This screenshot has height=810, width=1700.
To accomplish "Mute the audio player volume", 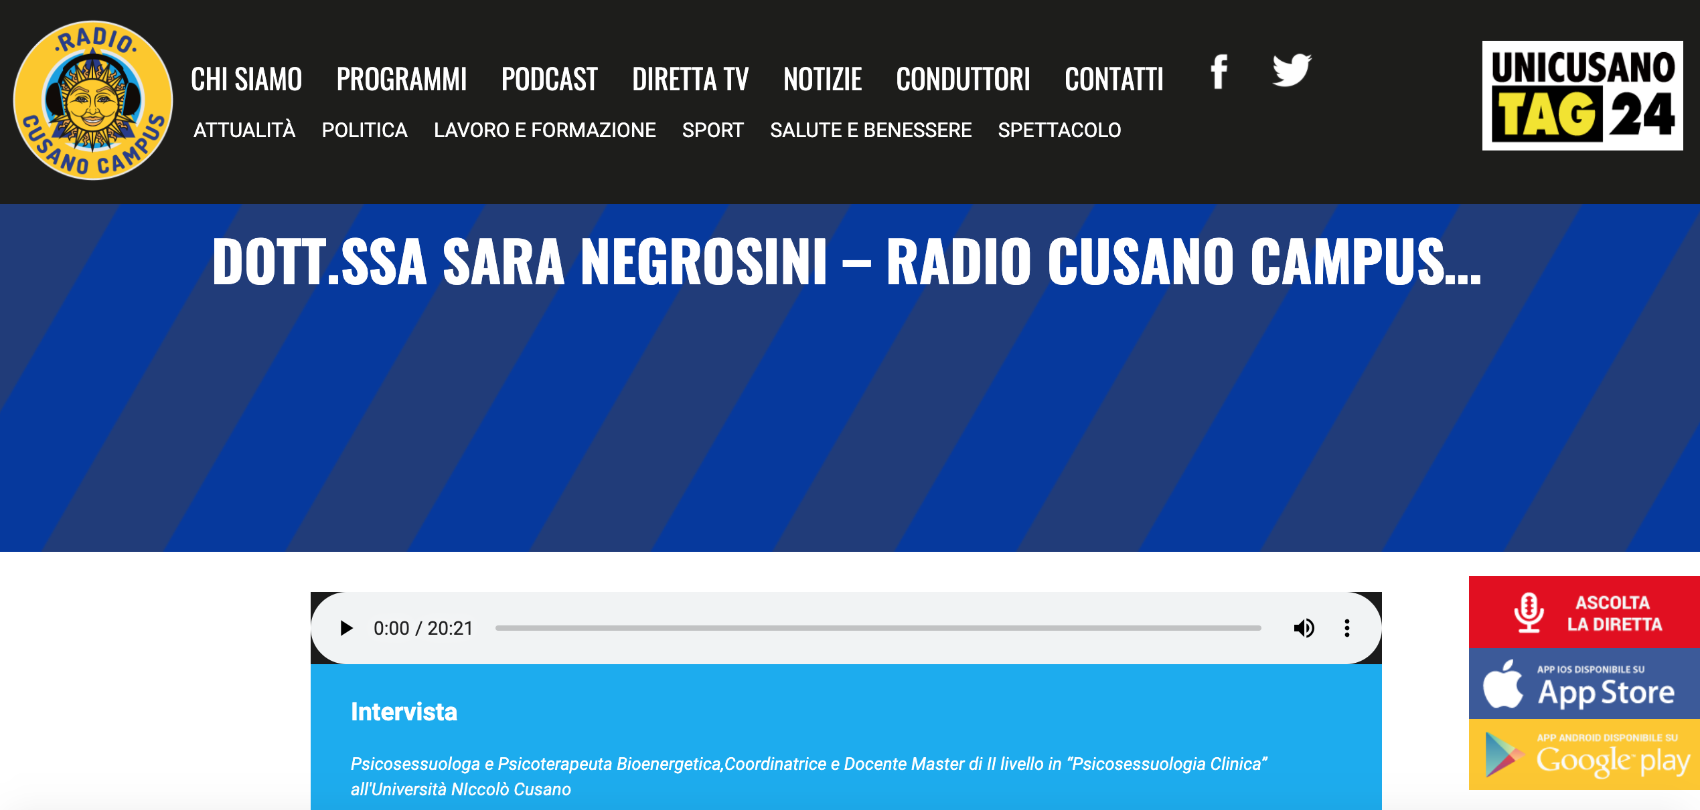I will [x=1304, y=628].
